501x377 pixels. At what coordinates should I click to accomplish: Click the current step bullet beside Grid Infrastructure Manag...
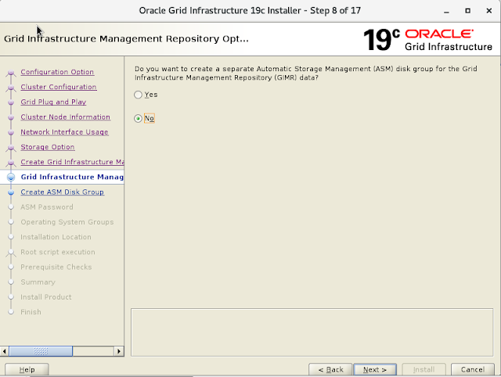(11, 178)
